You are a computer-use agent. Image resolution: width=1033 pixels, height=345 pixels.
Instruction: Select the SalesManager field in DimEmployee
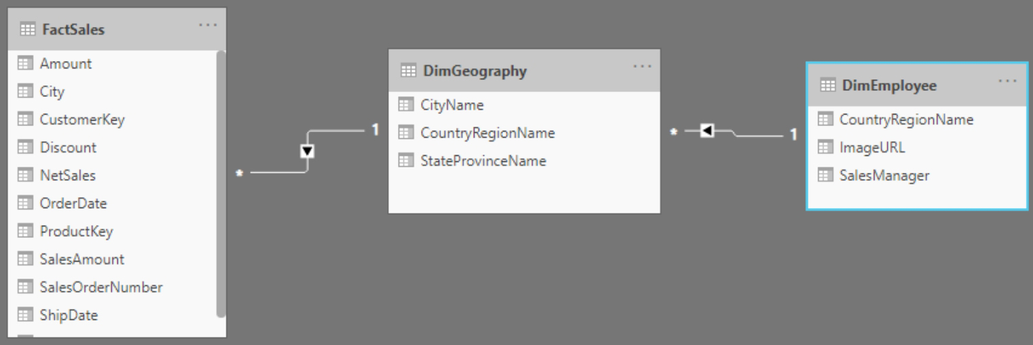[884, 176]
